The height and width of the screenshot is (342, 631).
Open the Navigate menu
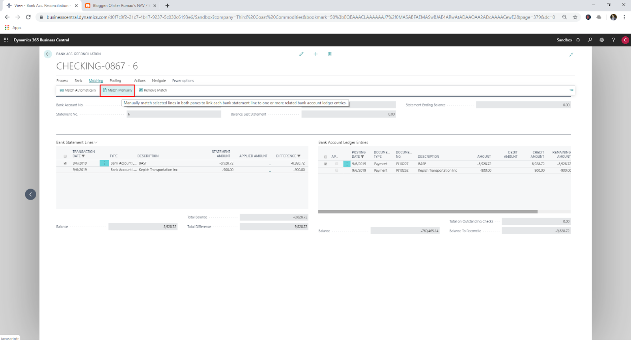point(159,80)
